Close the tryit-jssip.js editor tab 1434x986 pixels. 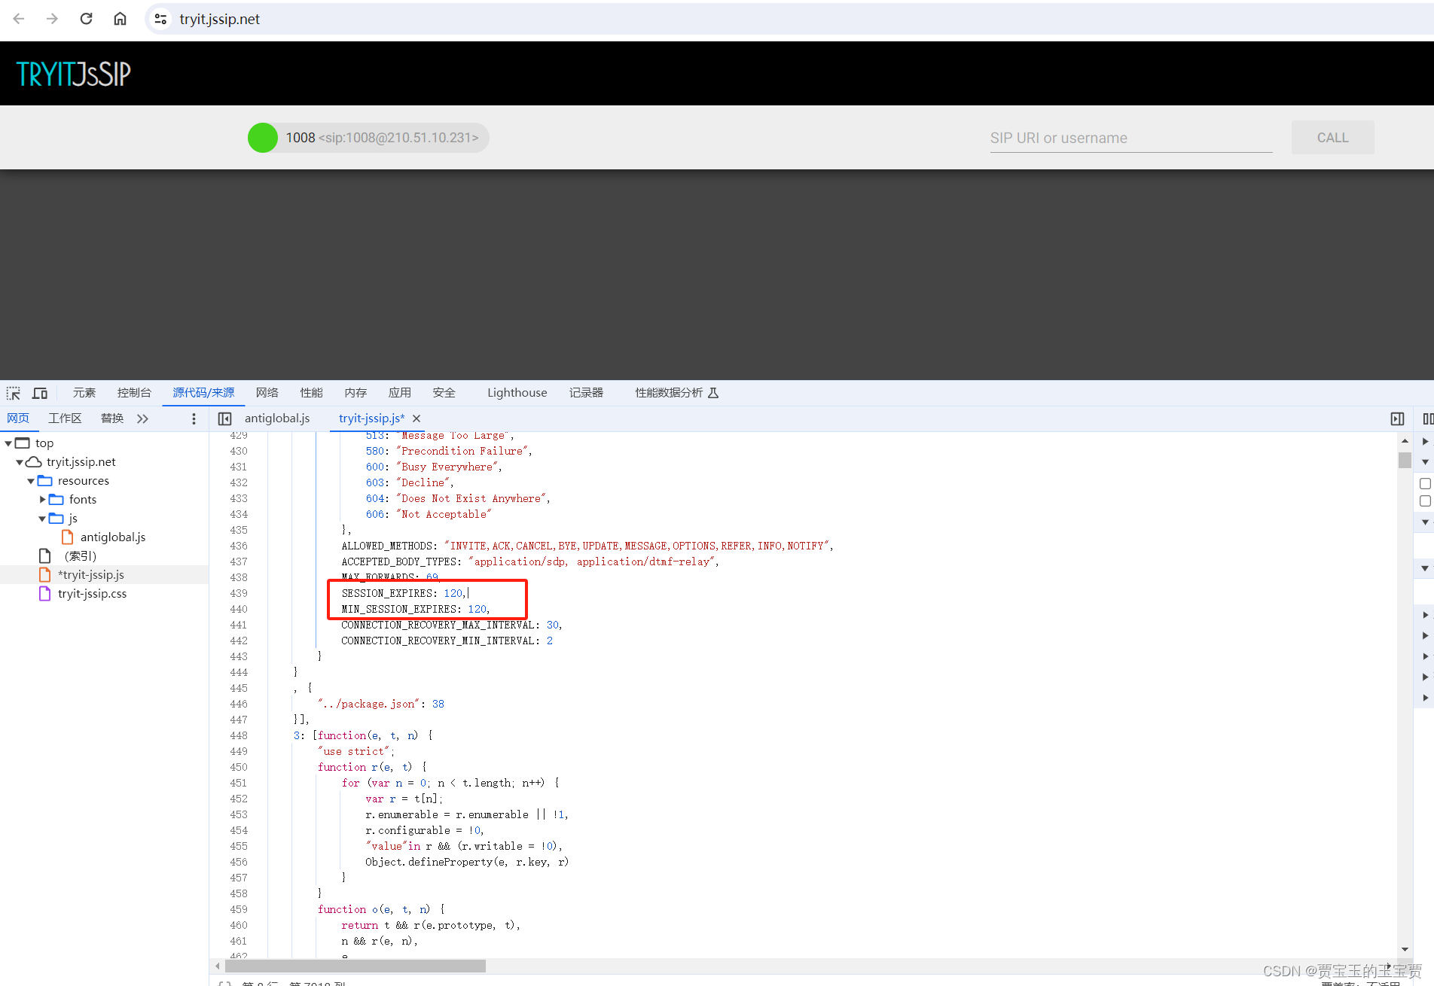coord(416,418)
